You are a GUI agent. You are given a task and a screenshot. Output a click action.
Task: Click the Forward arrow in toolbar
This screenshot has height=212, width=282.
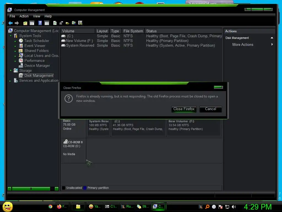[17, 23]
